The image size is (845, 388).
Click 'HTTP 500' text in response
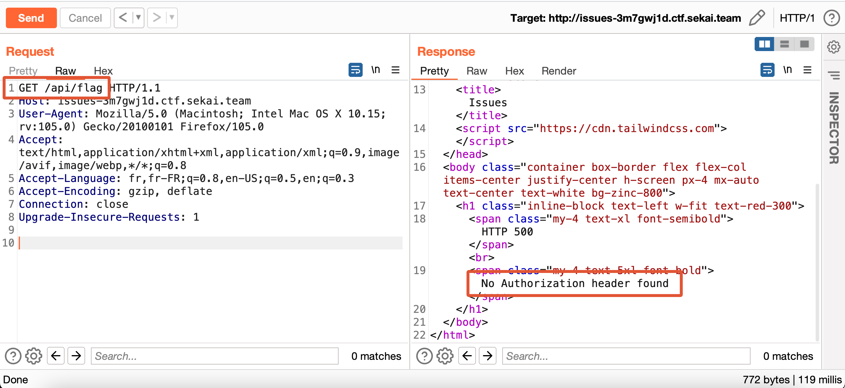click(x=507, y=232)
